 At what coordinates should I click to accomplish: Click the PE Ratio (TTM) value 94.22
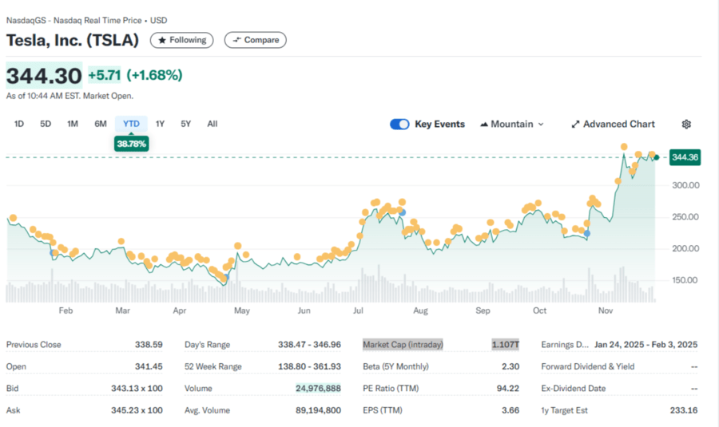click(508, 388)
